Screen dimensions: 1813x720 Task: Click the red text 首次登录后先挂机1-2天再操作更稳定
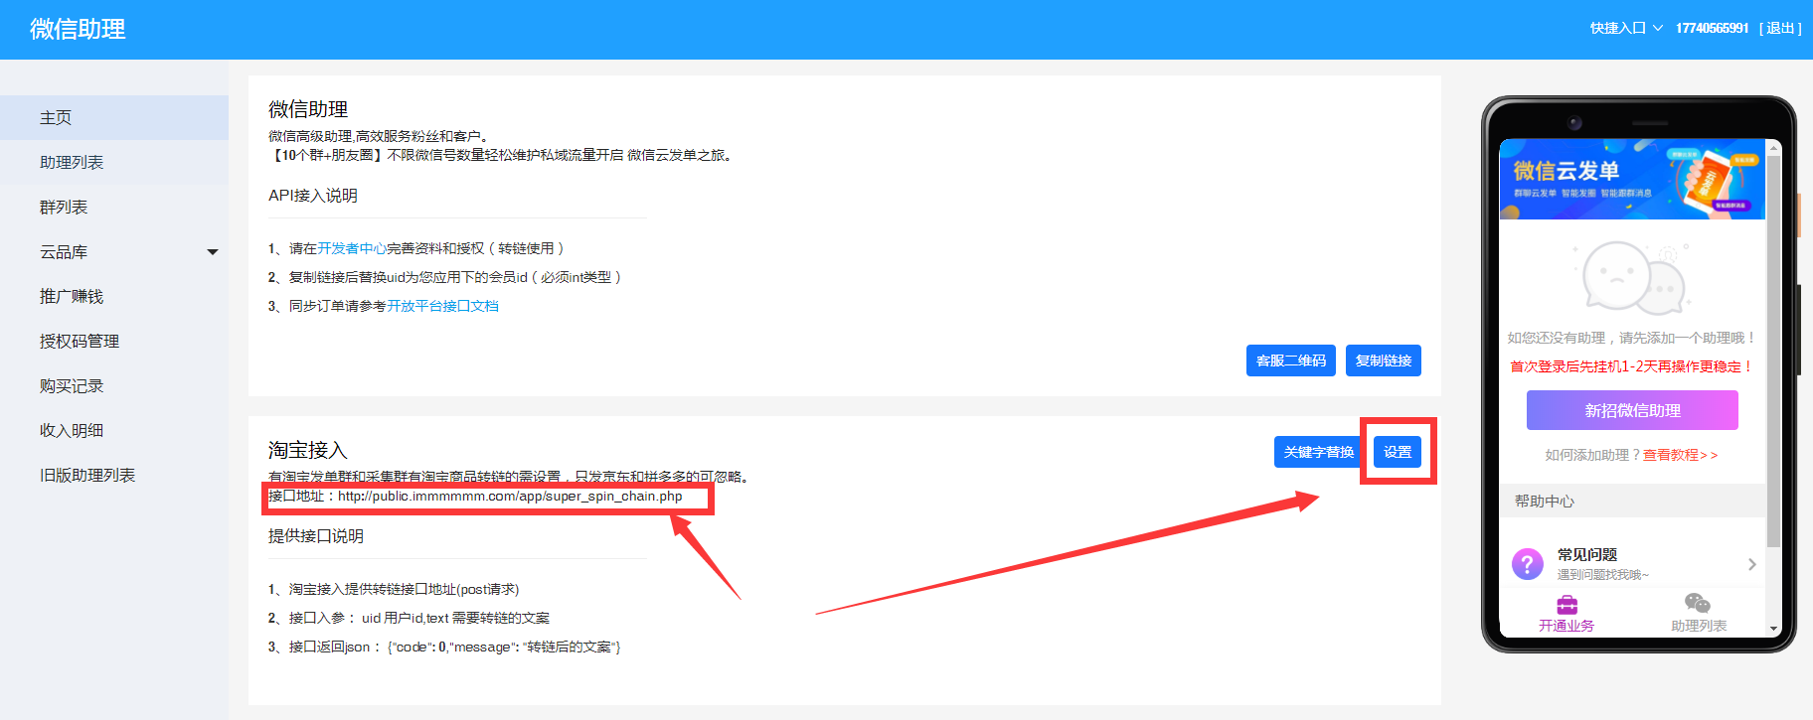[x=1631, y=366]
